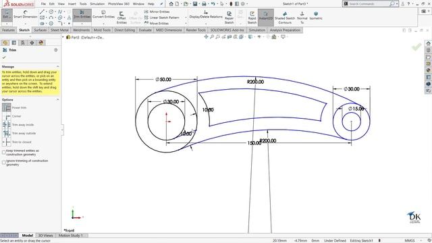Select the Ellipse sketch tool
Screen dimensions: 432x243
coord(60,18)
